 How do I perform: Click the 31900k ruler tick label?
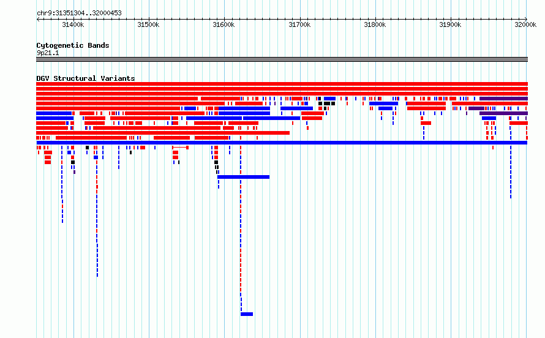tap(450, 24)
